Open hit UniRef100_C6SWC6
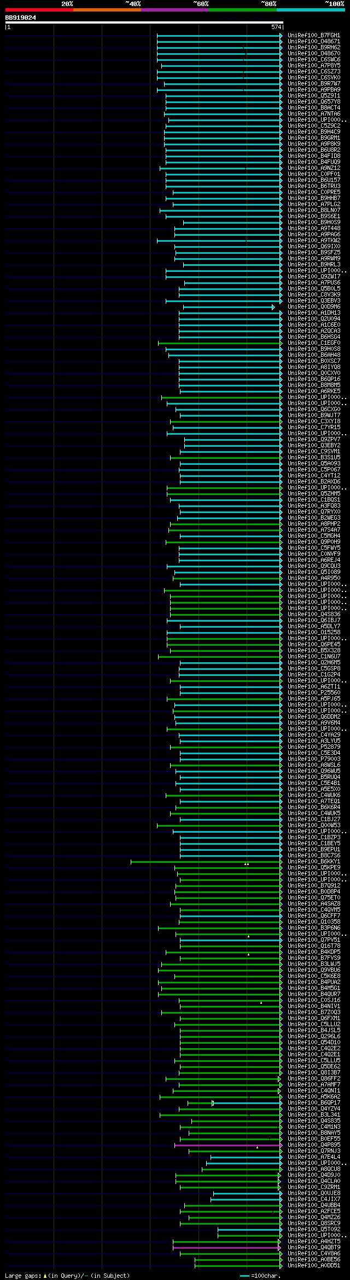Image resolution: width=350 pixels, height=1280 pixels. coord(314,60)
